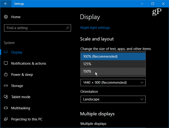
Task: Open the resolution 1440 × 900 dropdown
Action: pyautogui.click(x=113, y=82)
